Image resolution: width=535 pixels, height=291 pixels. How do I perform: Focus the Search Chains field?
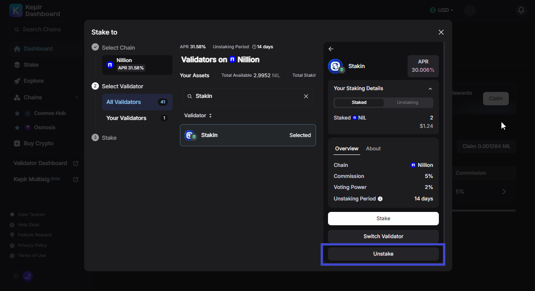[46, 29]
